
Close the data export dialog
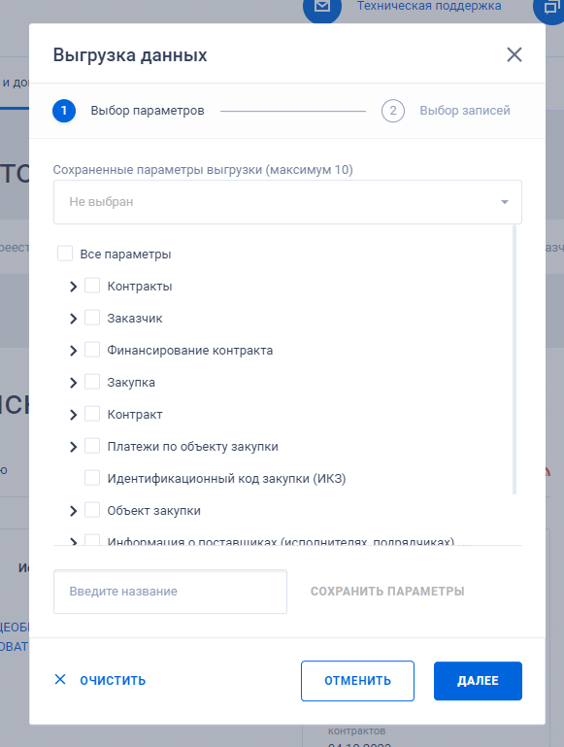point(514,54)
